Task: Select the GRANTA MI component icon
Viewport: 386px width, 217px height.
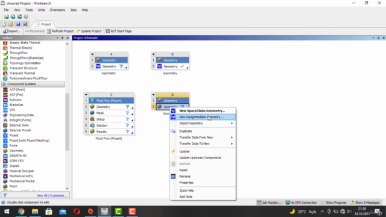Action: [x=5, y=156]
